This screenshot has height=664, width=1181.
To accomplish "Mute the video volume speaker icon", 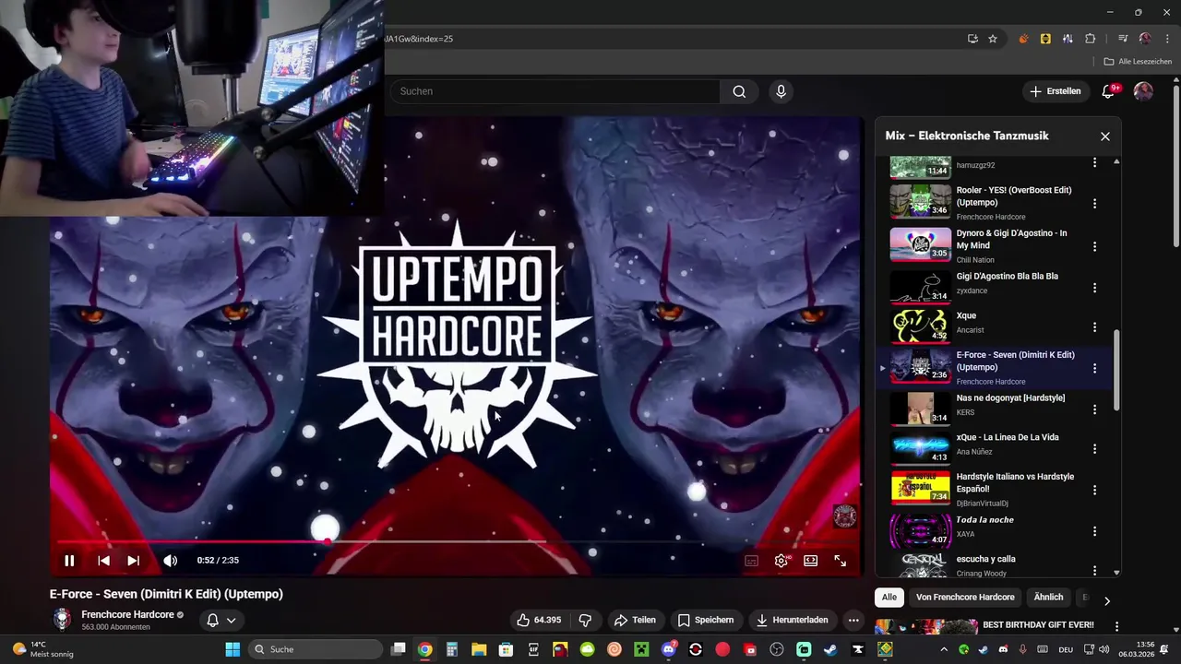I will click(x=171, y=560).
